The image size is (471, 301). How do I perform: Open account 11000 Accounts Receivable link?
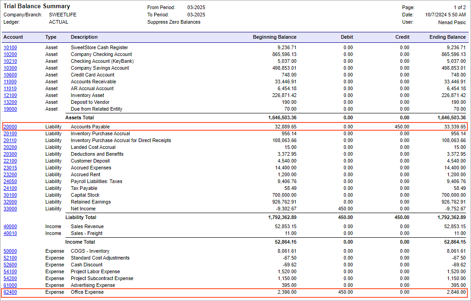pyautogui.click(x=10, y=82)
